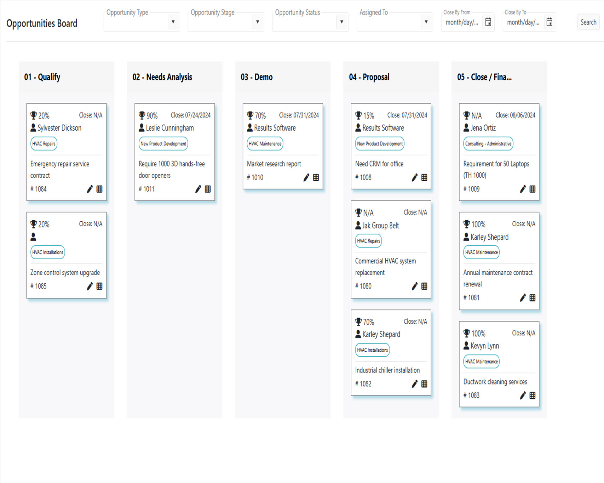
Task: Edit Zone control system upgrade card #1085
Action: [x=90, y=286]
